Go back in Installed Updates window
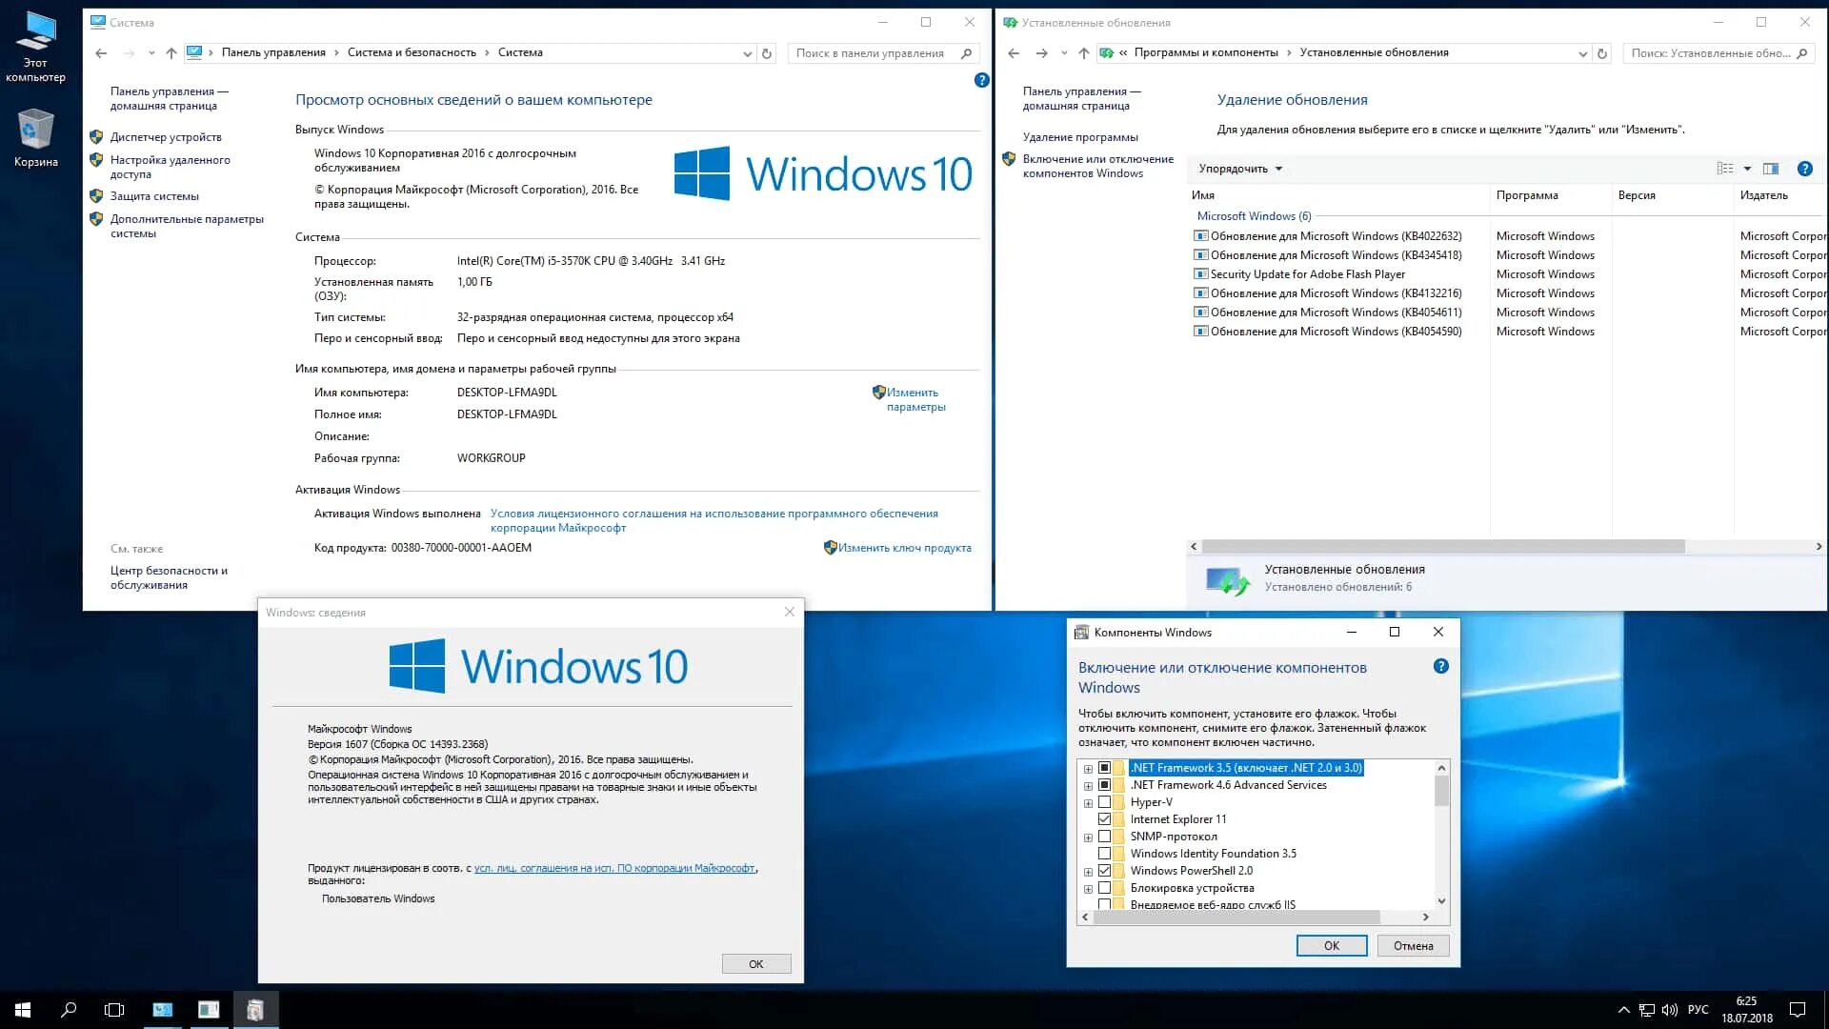Screen dimensions: 1829x1029 click(x=1014, y=53)
